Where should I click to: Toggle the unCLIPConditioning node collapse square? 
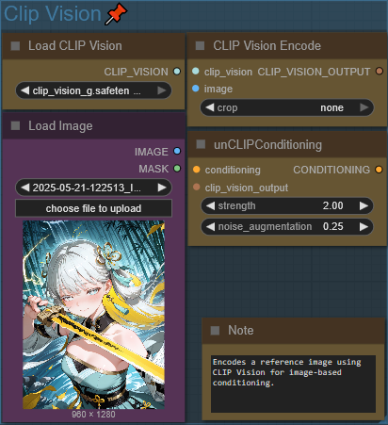point(201,144)
